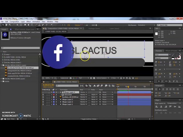
Task: Select the Hand tool
Action: pos(6,25)
